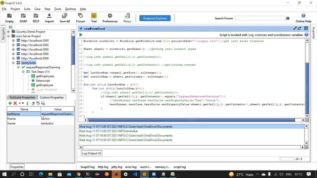
Task: Click Save All in the toolbar
Action: pos(64,18)
